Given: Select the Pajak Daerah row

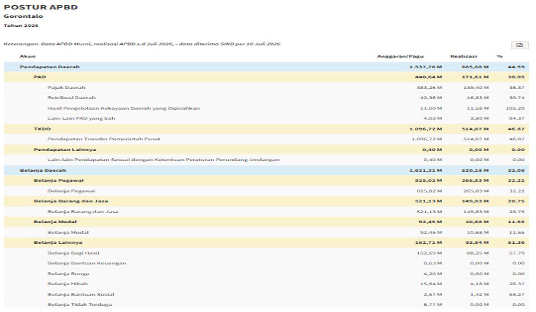Looking at the screenshot, I should click(266, 87).
